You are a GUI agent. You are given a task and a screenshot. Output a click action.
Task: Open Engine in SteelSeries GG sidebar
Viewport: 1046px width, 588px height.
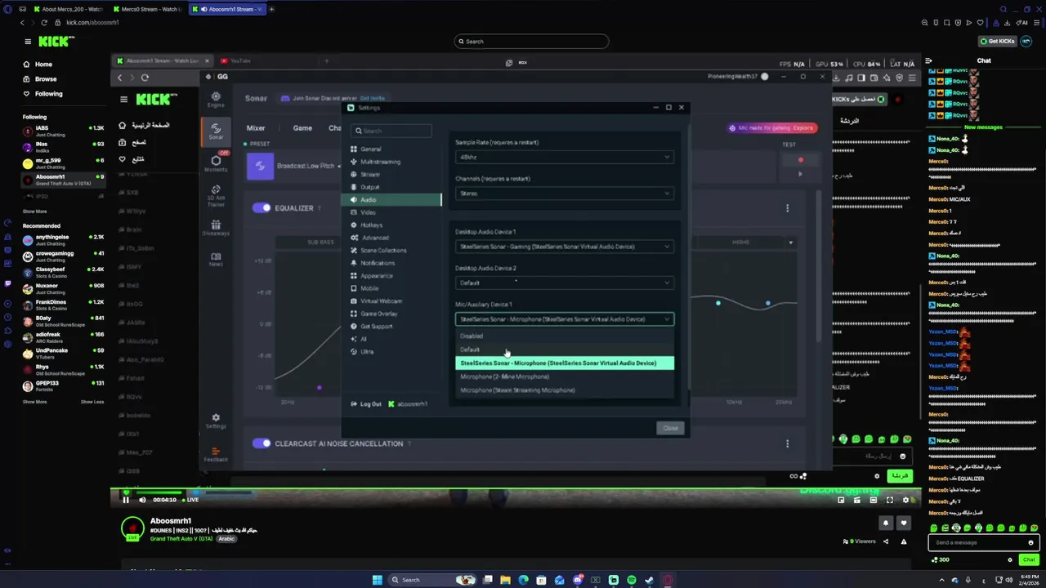pos(216,99)
